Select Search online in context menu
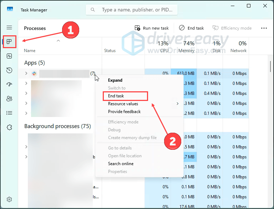 click(x=121, y=164)
